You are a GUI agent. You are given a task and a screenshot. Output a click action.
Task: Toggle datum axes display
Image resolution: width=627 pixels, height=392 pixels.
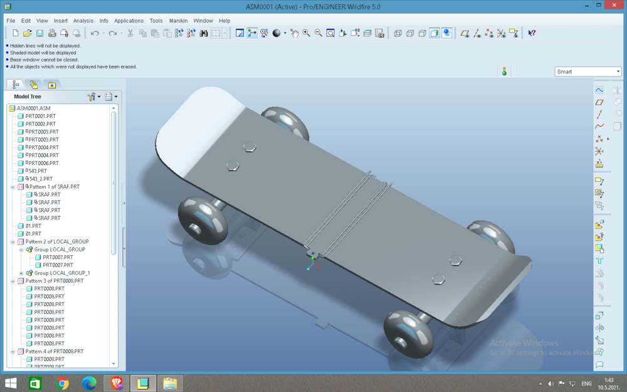(x=477, y=33)
